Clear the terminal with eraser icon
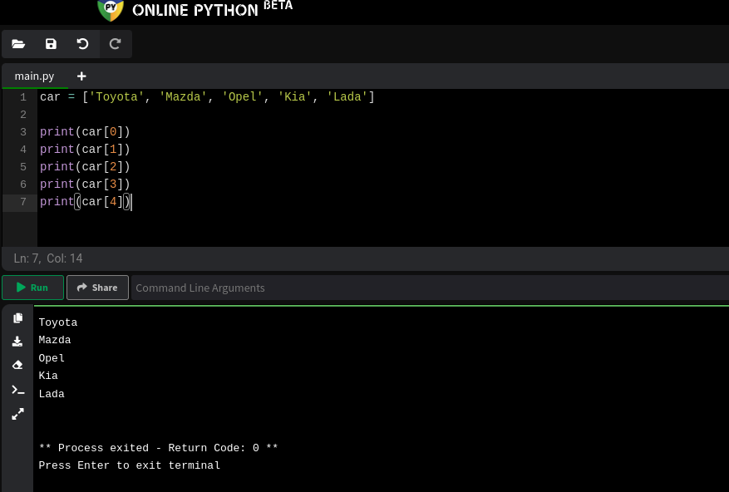 pyautogui.click(x=17, y=365)
